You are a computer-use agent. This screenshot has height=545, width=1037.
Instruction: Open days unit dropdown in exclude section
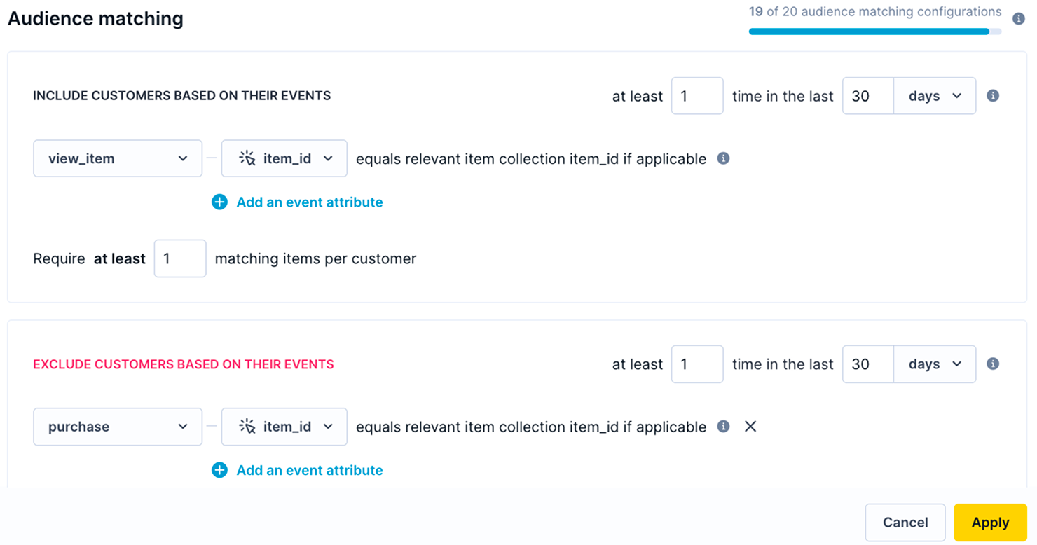point(935,364)
